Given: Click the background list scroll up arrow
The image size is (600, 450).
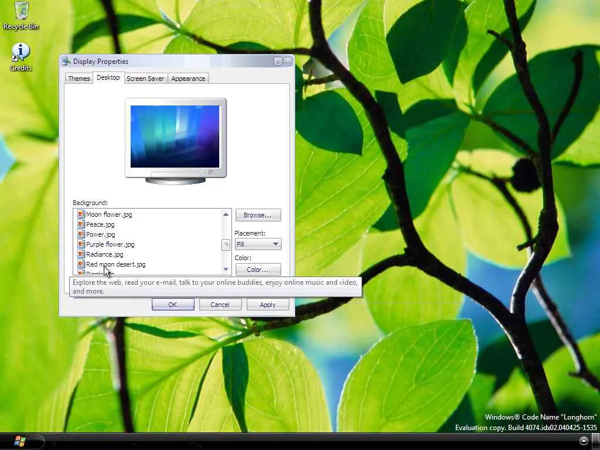Looking at the screenshot, I should click(226, 214).
